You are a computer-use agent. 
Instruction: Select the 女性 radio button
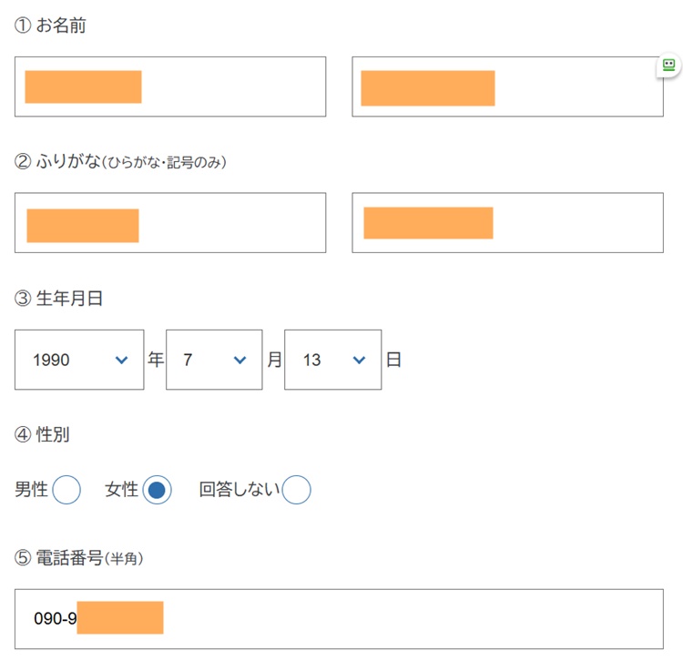click(x=157, y=490)
